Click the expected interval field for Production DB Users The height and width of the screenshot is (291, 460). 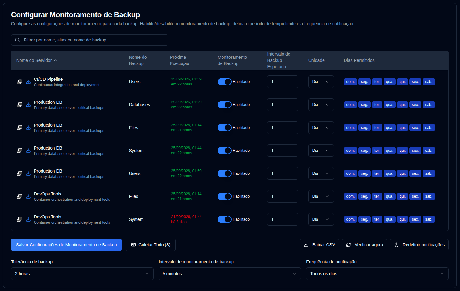tap(283, 173)
